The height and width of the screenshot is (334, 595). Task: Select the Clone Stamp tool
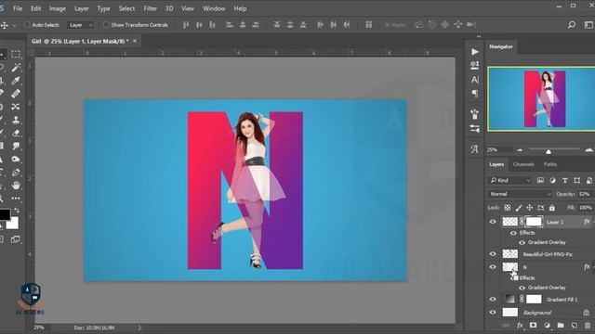pos(16,120)
